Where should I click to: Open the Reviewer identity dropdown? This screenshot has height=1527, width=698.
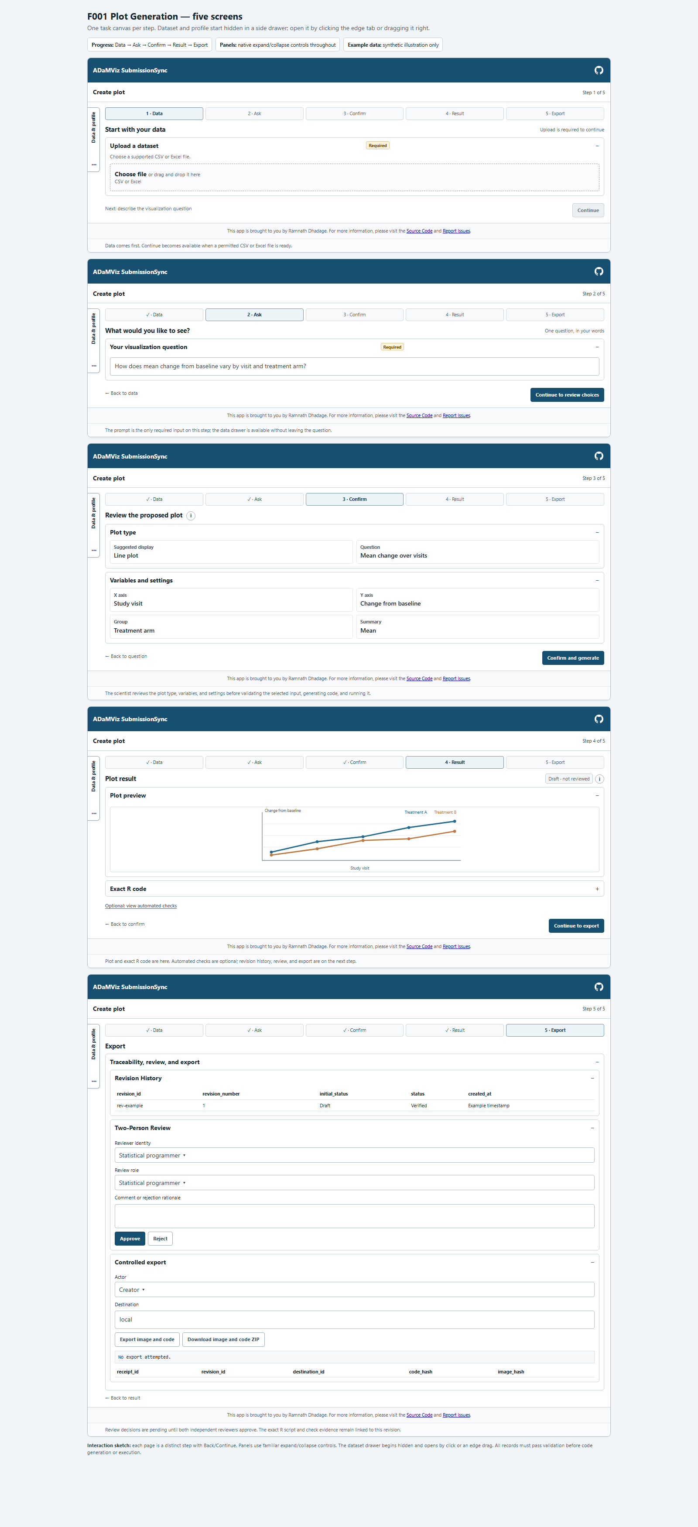click(354, 1155)
